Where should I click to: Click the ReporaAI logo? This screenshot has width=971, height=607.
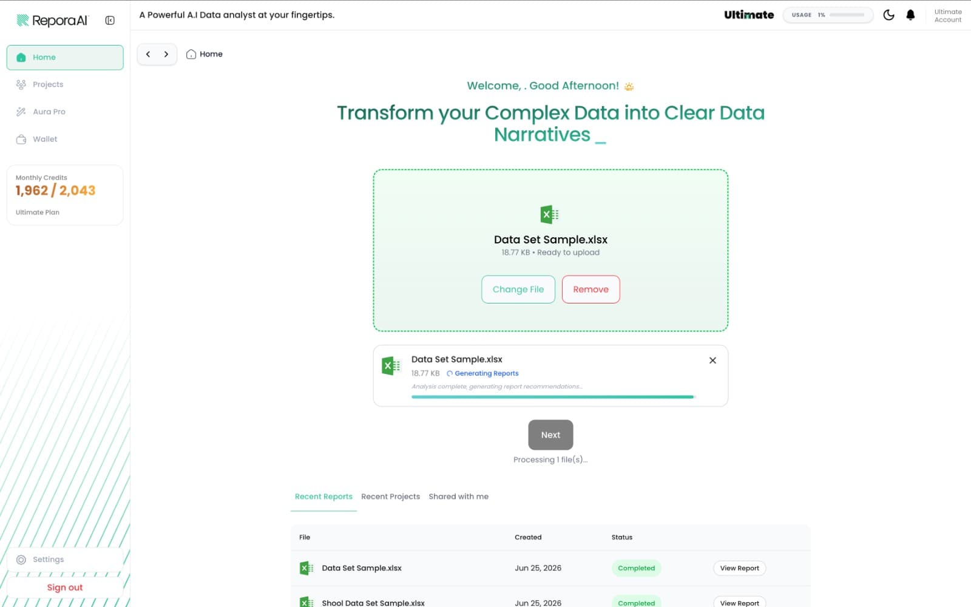click(52, 21)
